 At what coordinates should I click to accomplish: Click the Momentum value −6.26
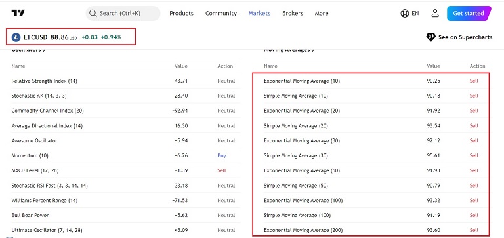pos(181,155)
